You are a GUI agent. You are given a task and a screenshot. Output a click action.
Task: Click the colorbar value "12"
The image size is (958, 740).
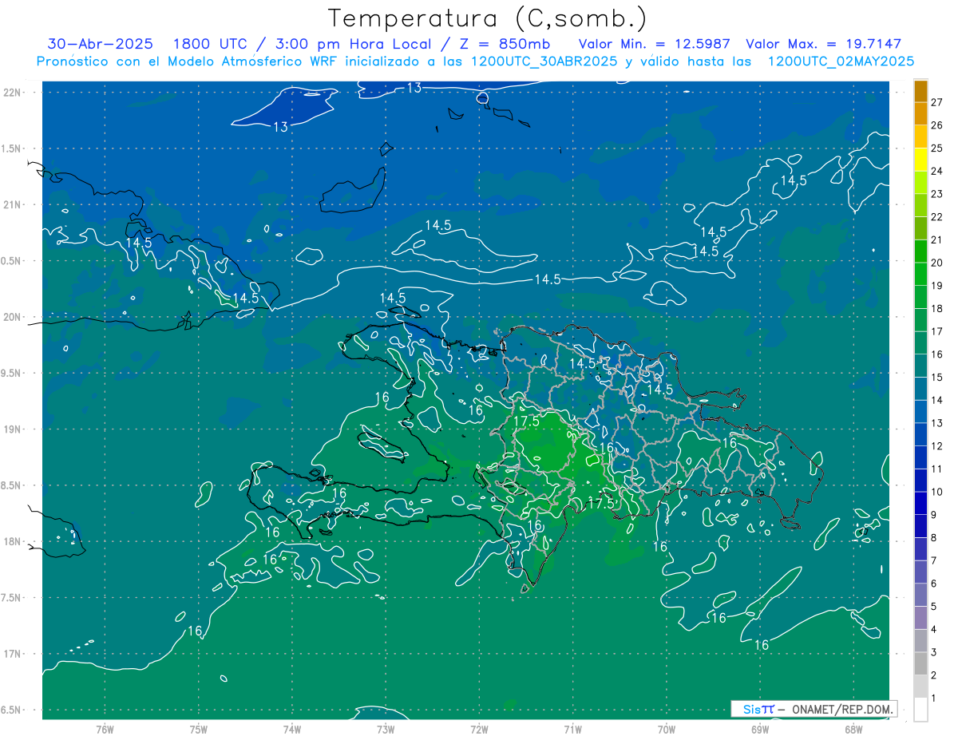936,445
